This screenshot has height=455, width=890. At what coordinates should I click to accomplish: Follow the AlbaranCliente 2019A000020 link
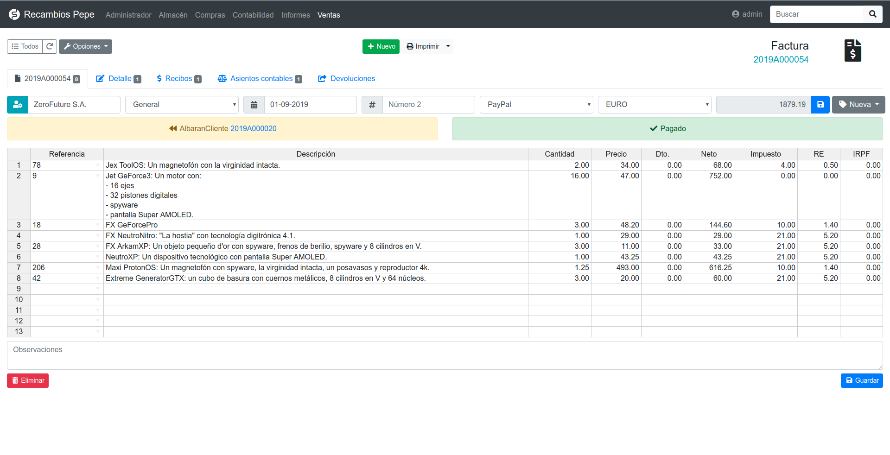click(253, 128)
